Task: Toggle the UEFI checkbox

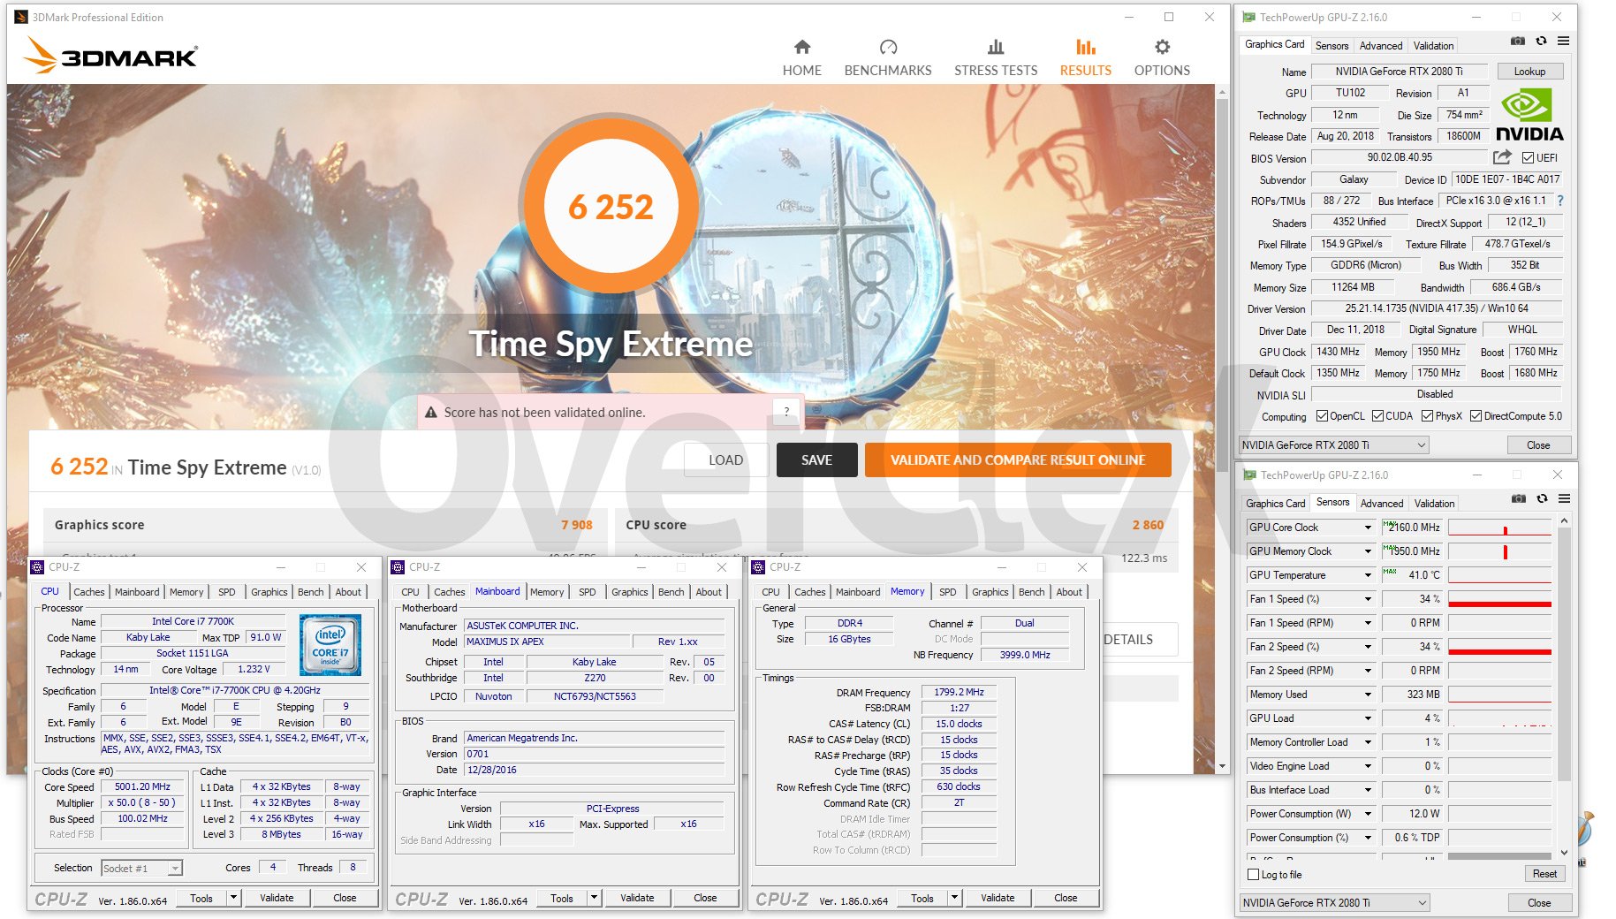Action: coord(1528,158)
